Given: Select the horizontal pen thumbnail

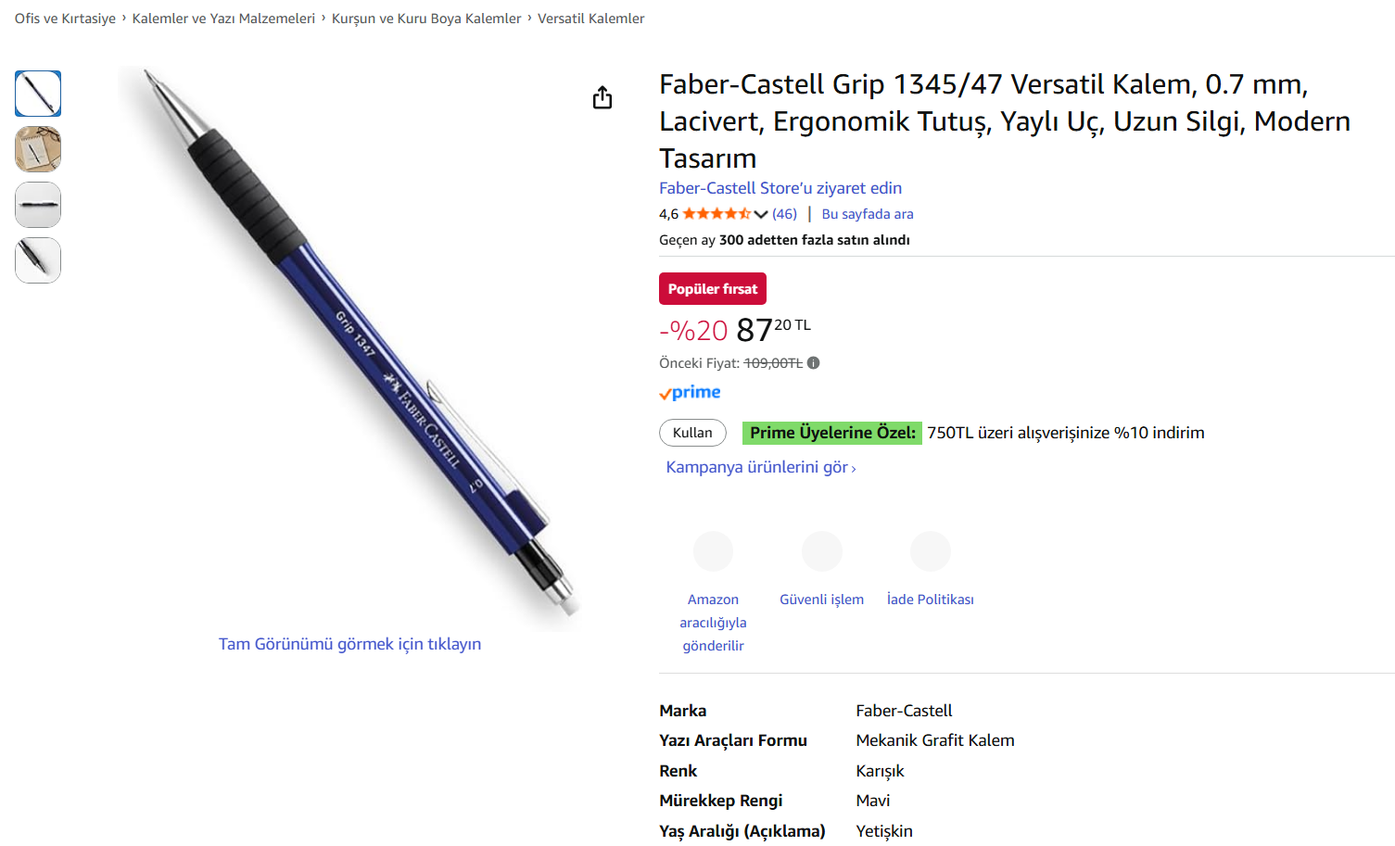Looking at the screenshot, I should 38,205.
